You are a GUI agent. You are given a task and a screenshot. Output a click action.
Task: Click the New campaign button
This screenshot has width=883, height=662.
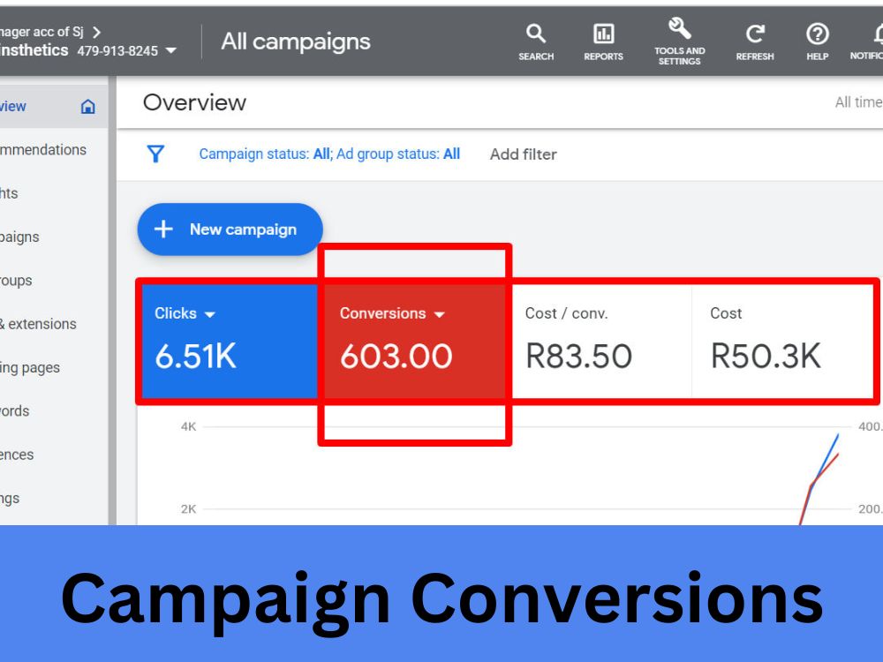click(230, 229)
